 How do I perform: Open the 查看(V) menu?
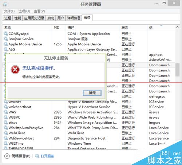(x=39, y=11)
